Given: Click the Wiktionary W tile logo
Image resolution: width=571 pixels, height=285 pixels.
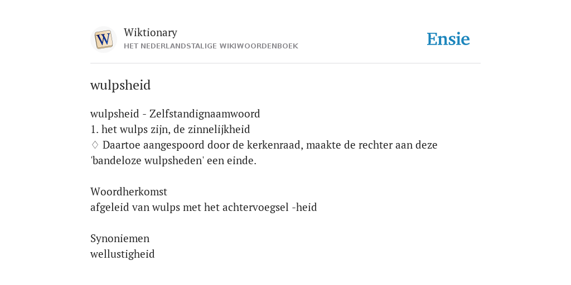Looking at the screenshot, I should point(103,40).
